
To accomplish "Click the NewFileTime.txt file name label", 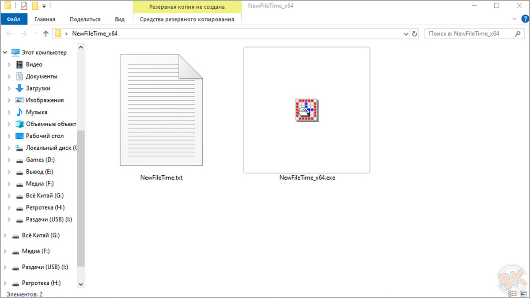I will (161, 177).
